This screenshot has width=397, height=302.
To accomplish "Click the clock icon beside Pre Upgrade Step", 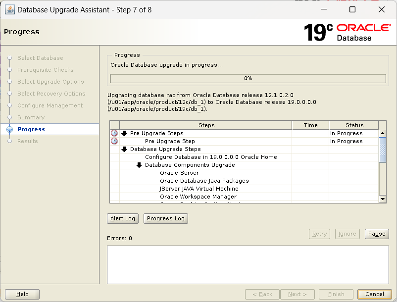I will (x=114, y=141).
